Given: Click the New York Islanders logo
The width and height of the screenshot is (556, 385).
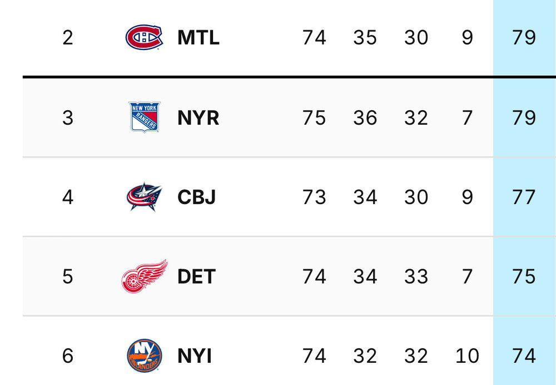Looking at the screenshot, I should (145, 356).
